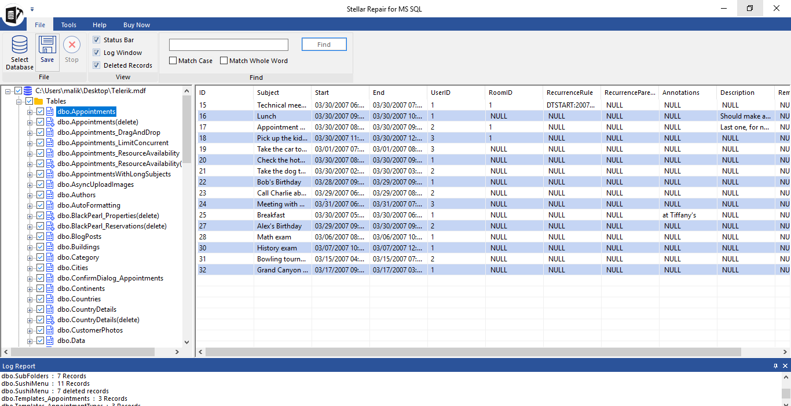The width and height of the screenshot is (791, 406).
Task: Click the Stop icon in ribbon
Action: coord(72,45)
